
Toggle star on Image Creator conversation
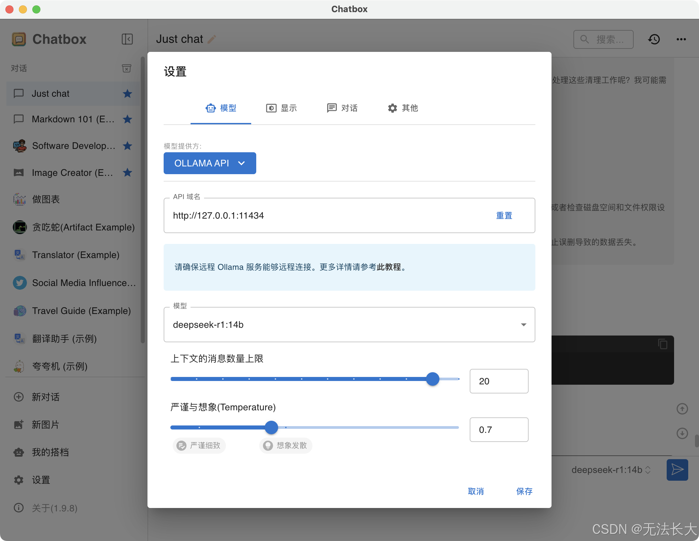click(127, 173)
